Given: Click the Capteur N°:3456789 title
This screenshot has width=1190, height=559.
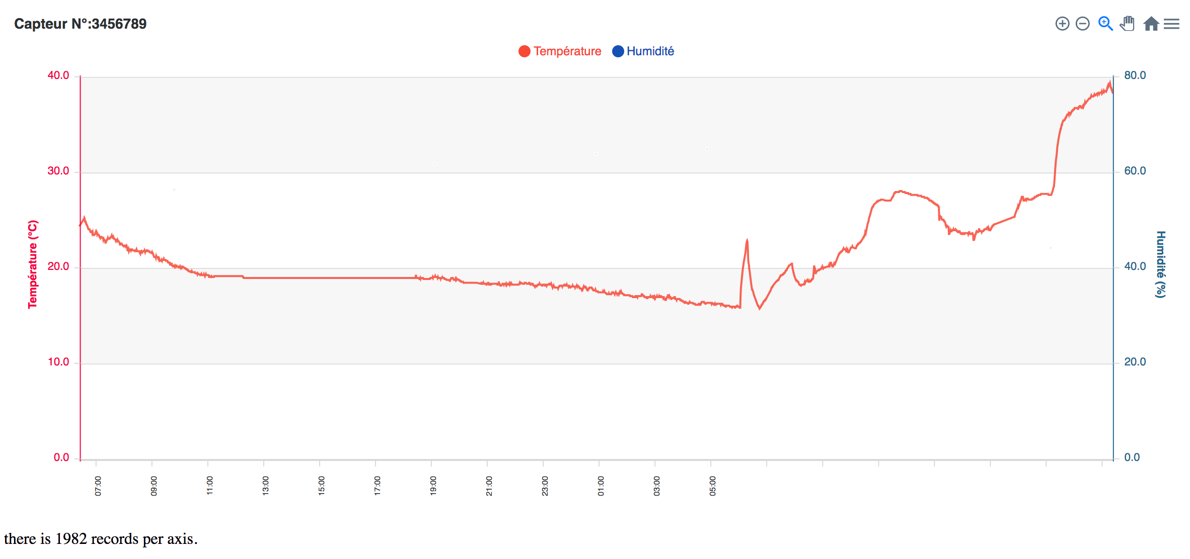Looking at the screenshot, I should pyautogui.click(x=81, y=23).
